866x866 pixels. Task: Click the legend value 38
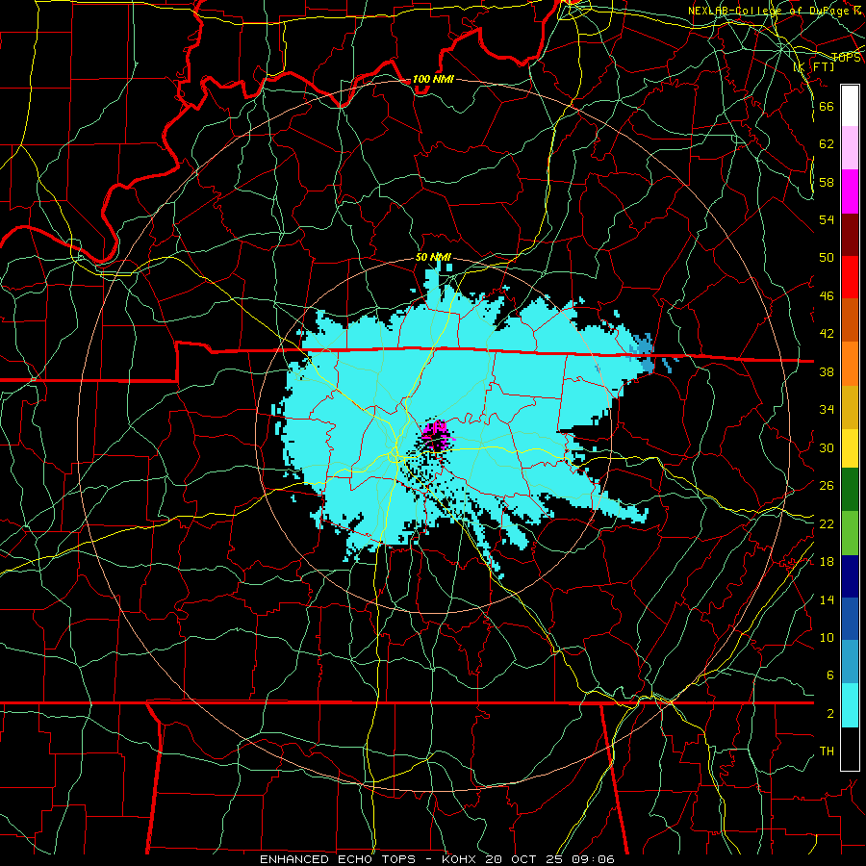click(827, 371)
